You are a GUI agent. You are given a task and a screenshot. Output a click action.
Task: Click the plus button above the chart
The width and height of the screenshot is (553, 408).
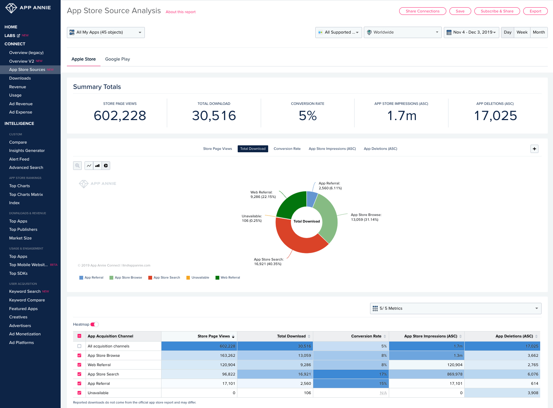535,149
